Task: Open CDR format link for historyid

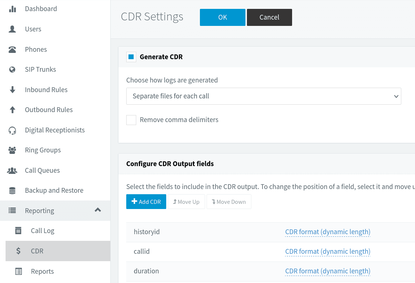Action: [328, 232]
